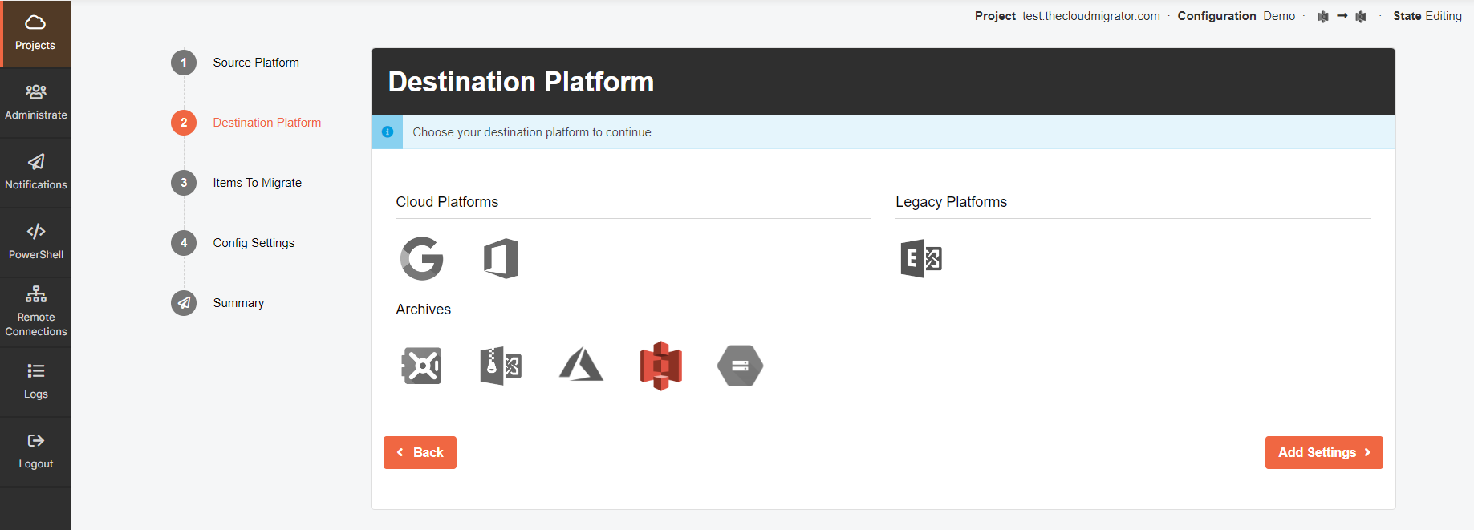The image size is (1474, 530).
Task: Open the PowerShell section
Action: 35,243
